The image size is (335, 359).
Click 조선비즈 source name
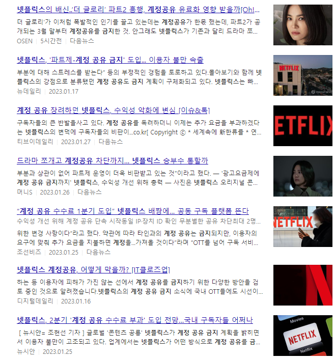pos(29,252)
